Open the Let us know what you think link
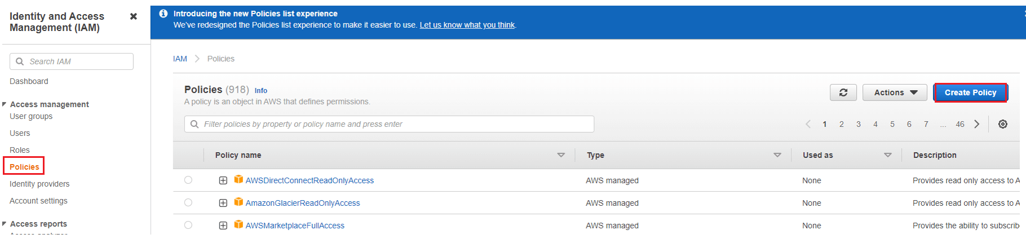This screenshot has height=243, width=1026. tap(467, 25)
